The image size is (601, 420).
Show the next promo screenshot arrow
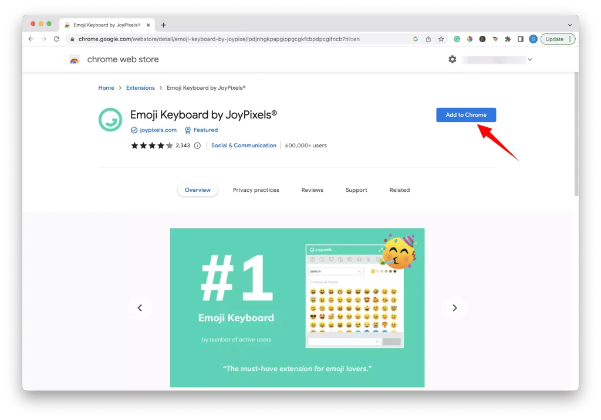(455, 307)
